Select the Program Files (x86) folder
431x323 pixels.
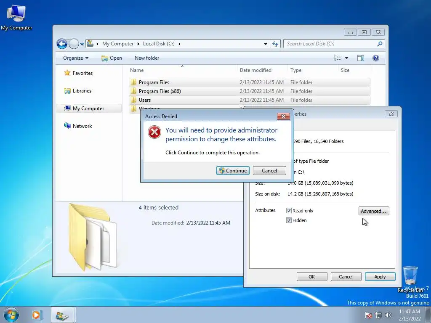click(x=249, y=91)
